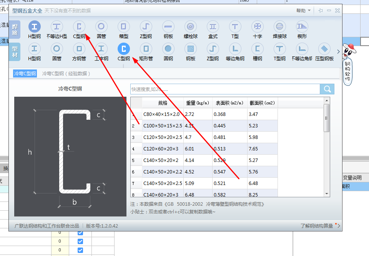This screenshot has height=256, width=369.
Task: Select the welded Z型钢 icon
Action: tap(146, 26)
